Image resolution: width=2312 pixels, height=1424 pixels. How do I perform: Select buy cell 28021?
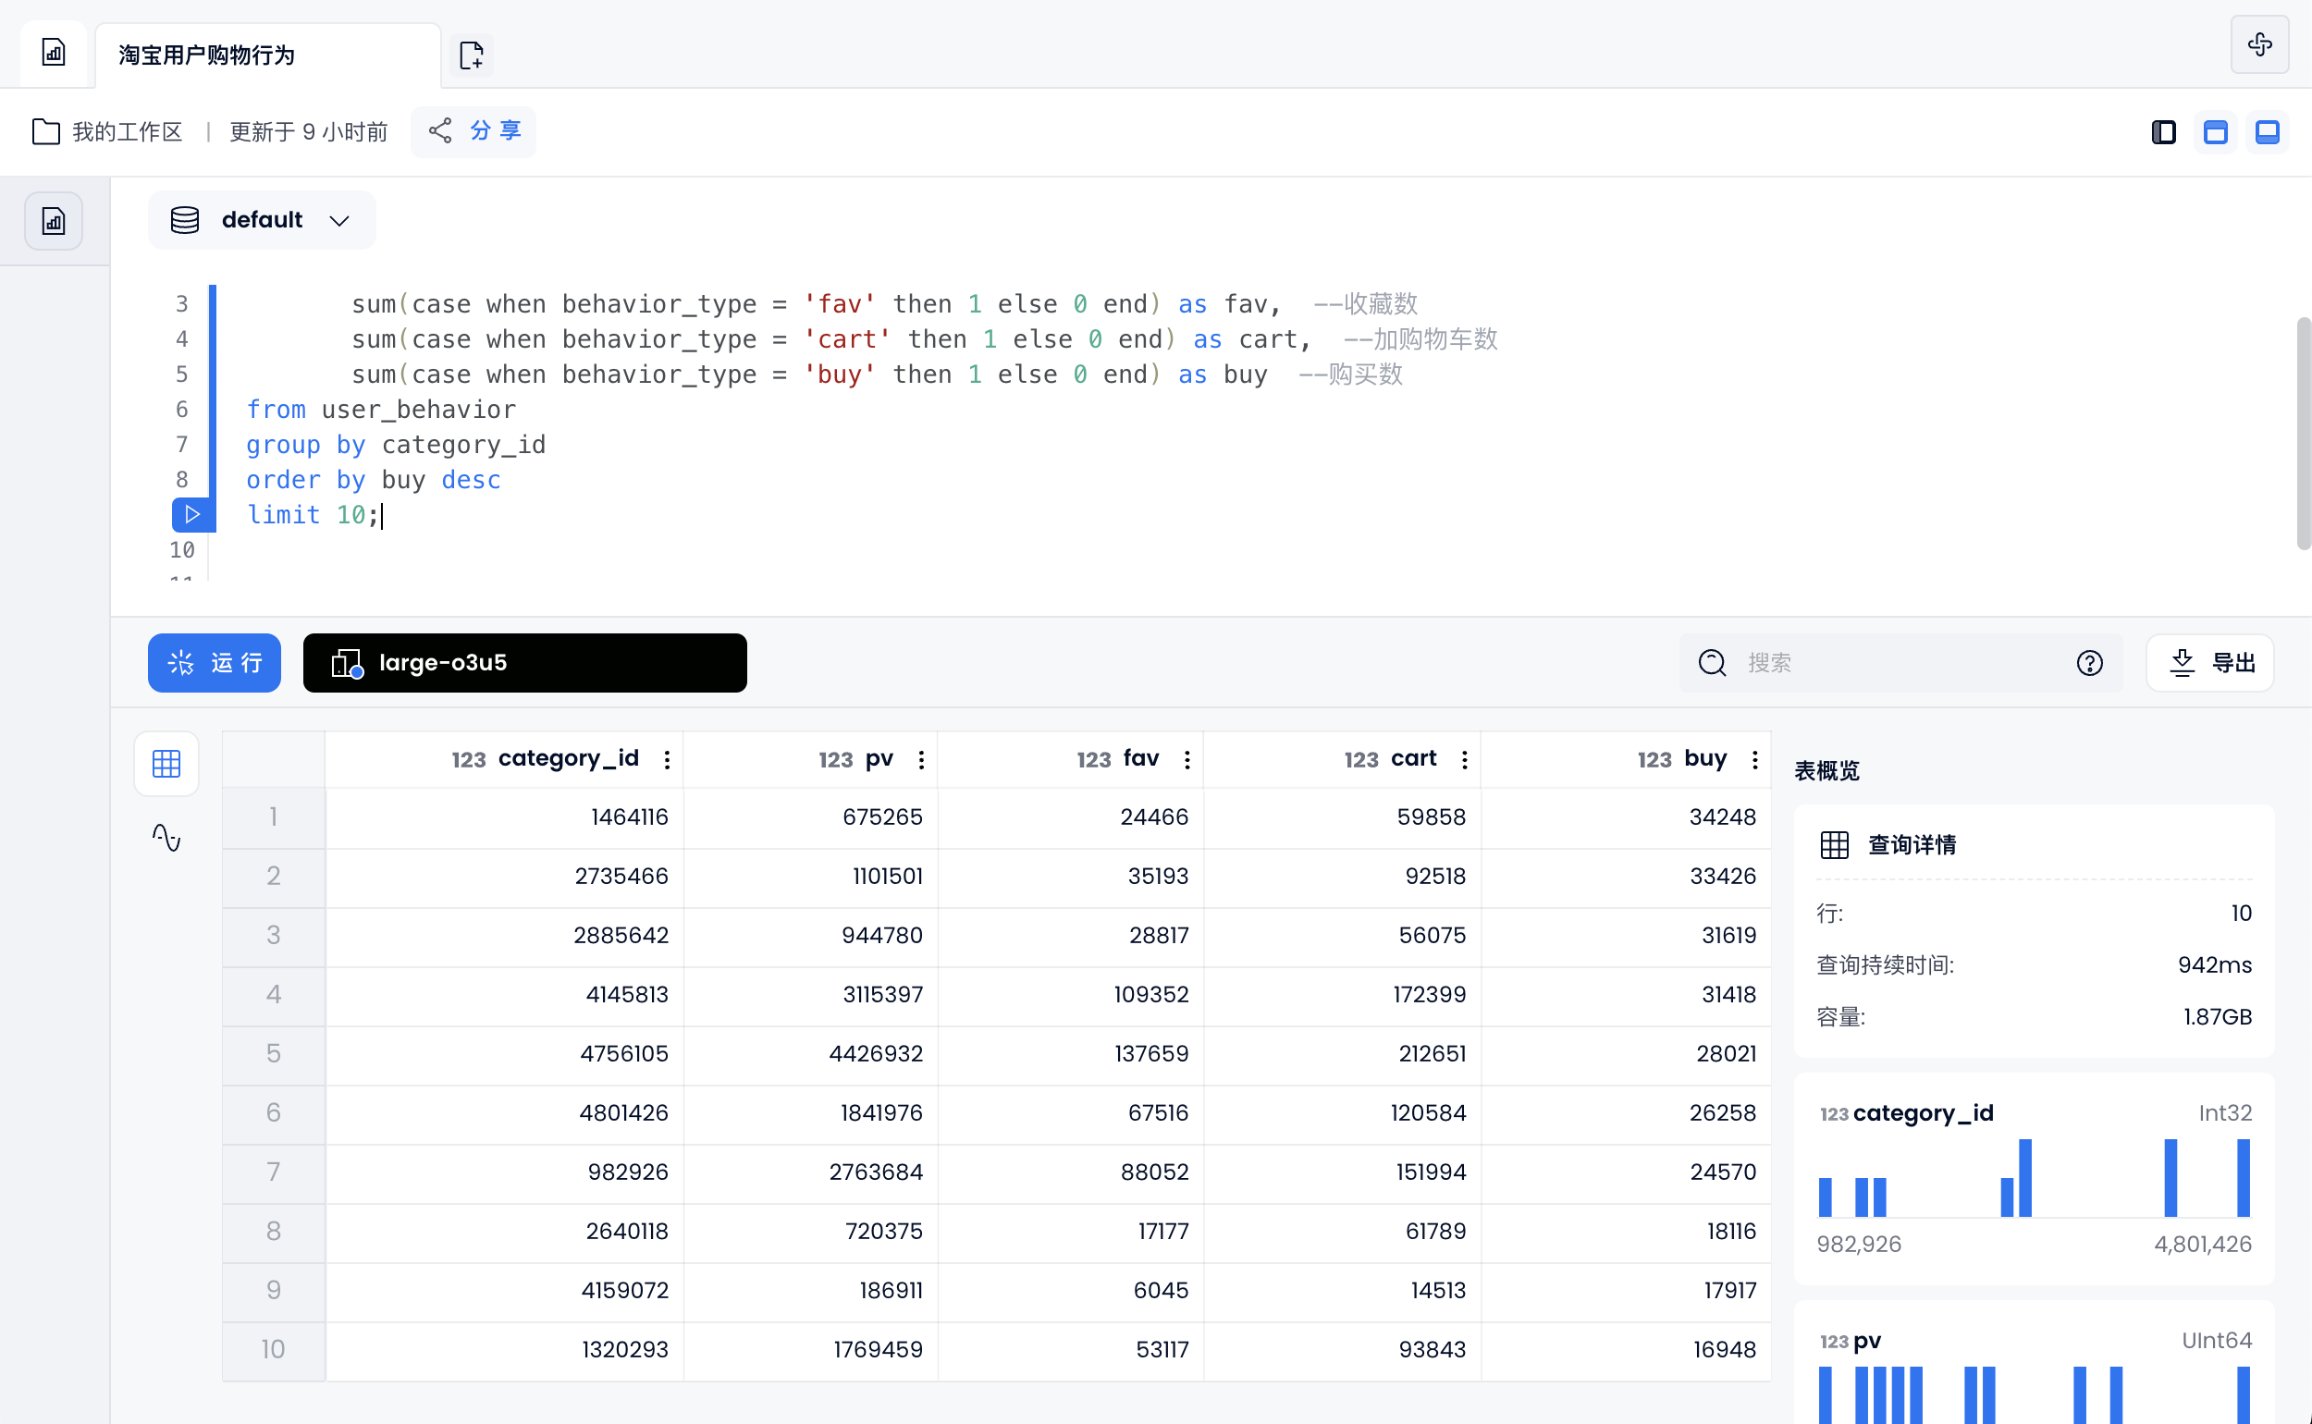[1626, 1053]
